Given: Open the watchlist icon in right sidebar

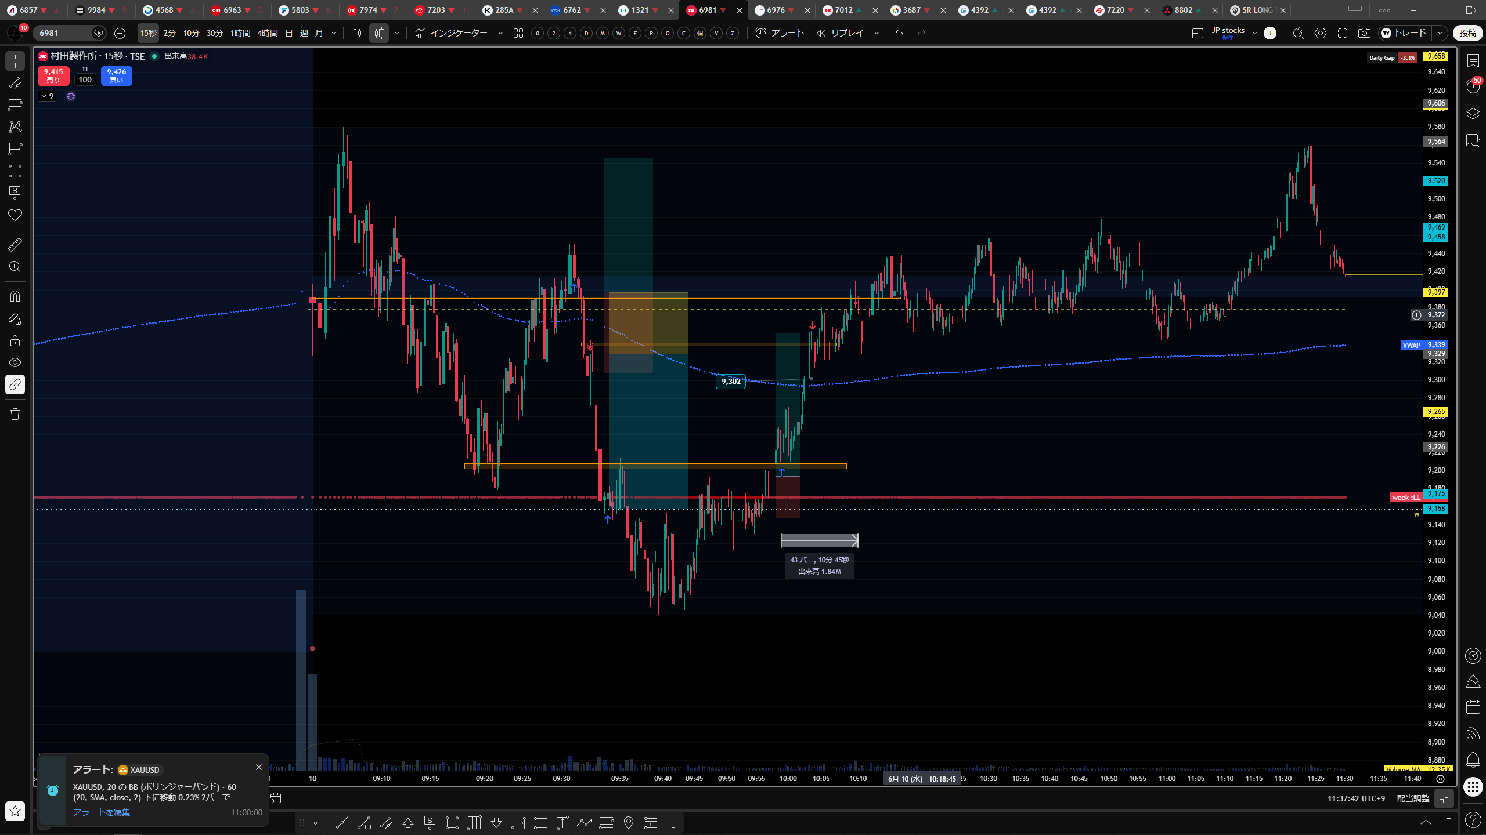Looking at the screenshot, I should pos(1473,60).
